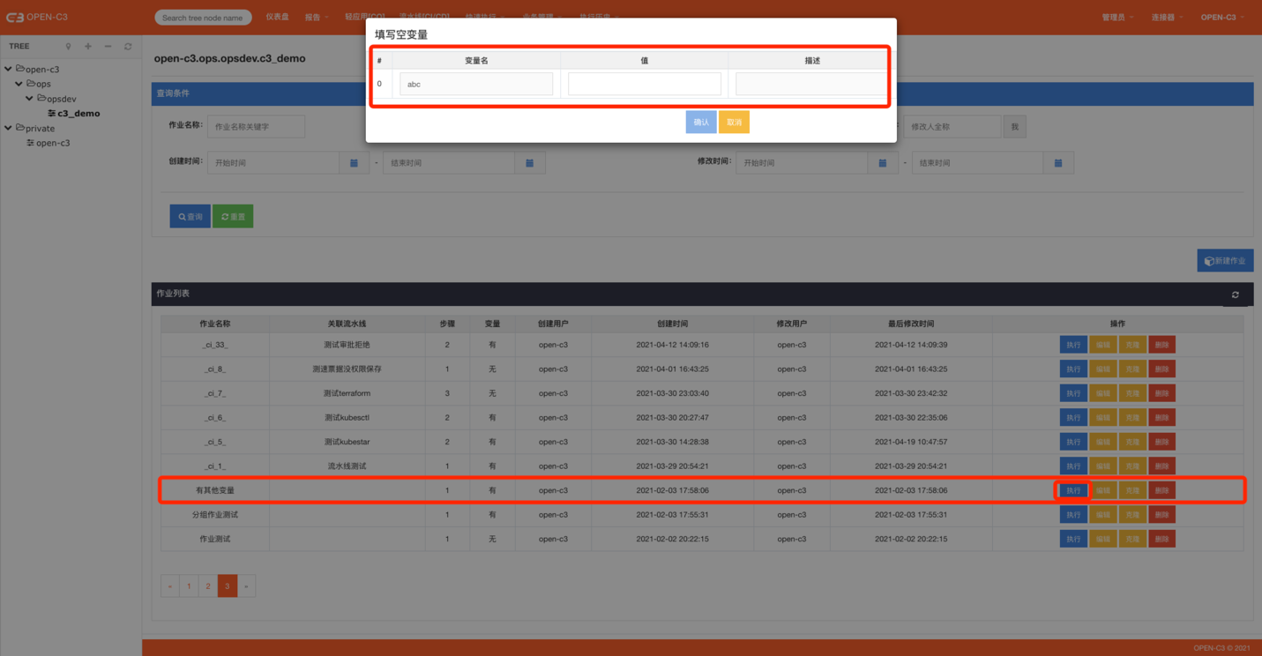Cancel the dialog with 取消 button

point(734,123)
